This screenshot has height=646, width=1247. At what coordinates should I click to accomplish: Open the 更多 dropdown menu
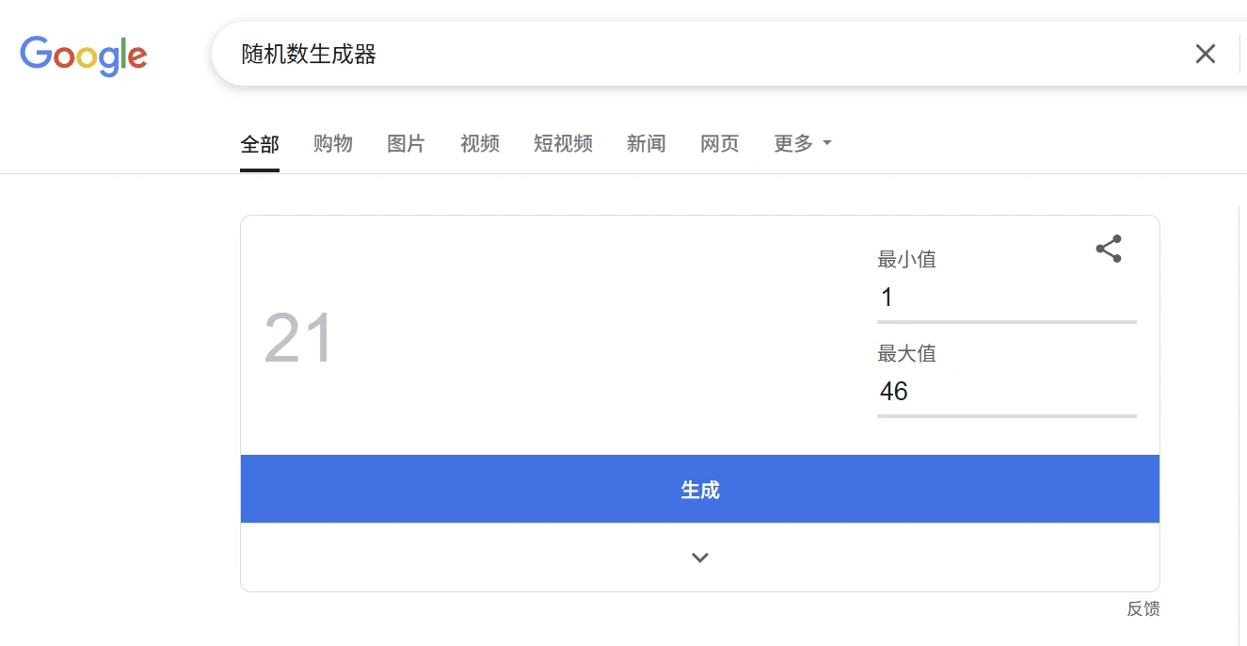pos(803,143)
